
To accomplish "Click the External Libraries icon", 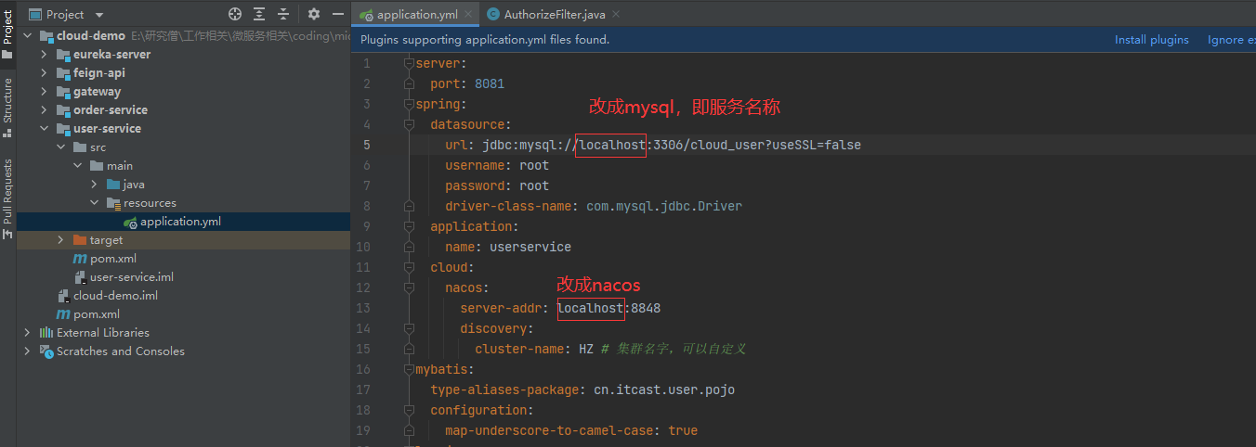I will [x=46, y=333].
